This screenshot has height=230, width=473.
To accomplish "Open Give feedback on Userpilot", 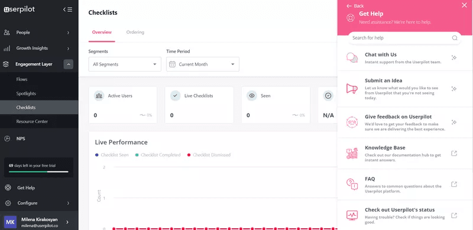I will coord(405,122).
